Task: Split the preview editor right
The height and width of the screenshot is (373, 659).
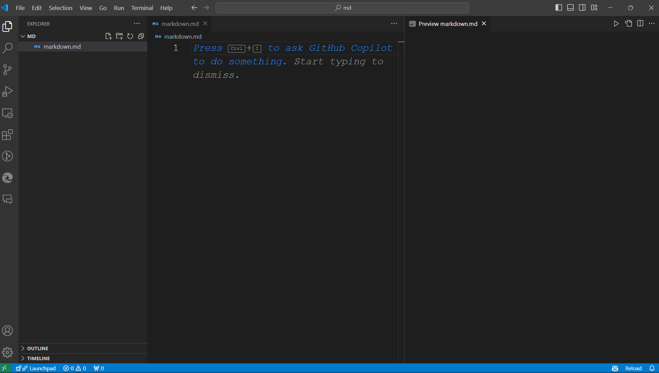Action: 640,24
